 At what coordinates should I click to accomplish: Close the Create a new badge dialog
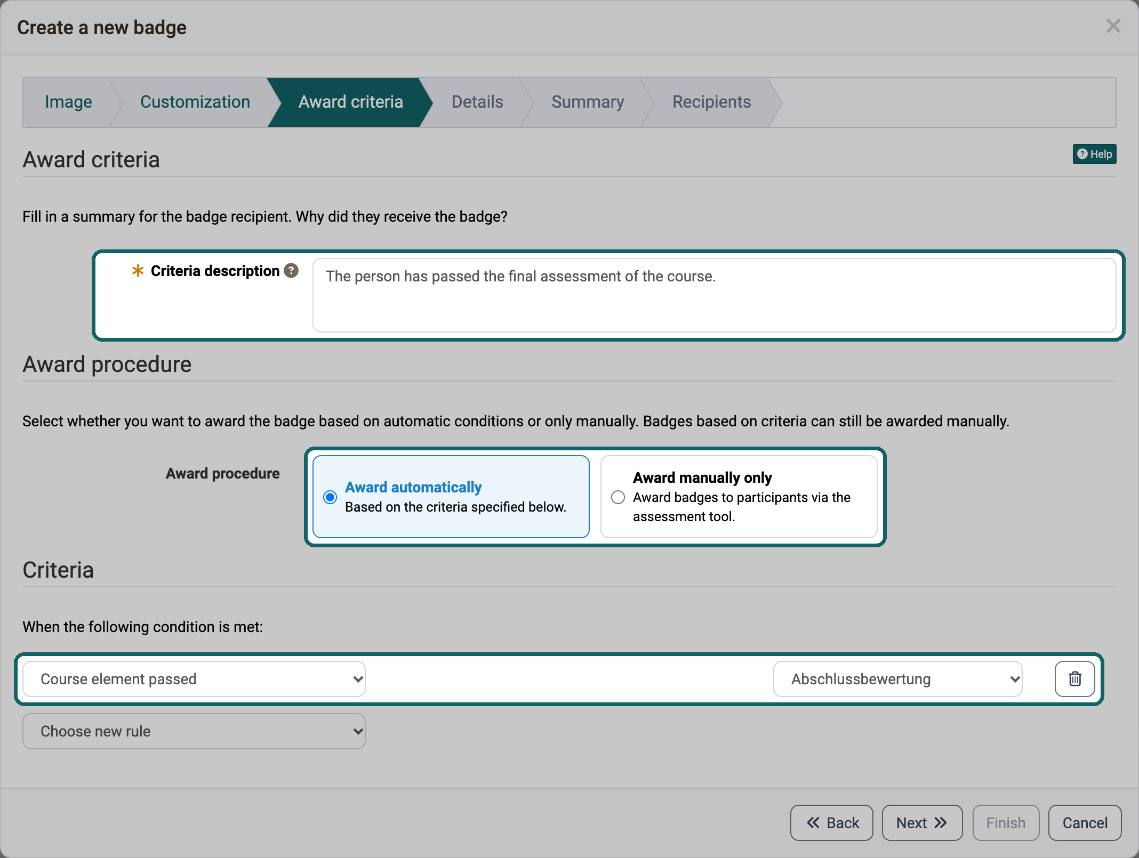coord(1113,26)
